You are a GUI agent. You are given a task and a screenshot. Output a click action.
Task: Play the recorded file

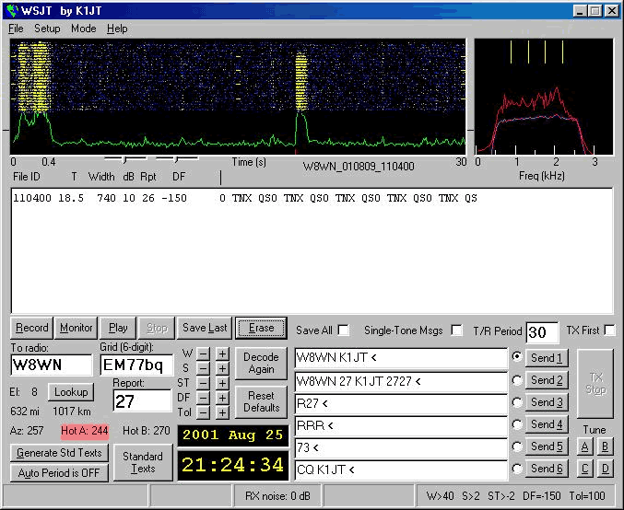tap(118, 328)
